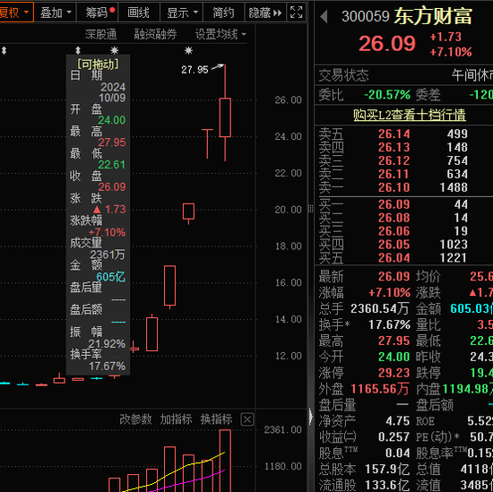Open the 显示 dropdown menu
The height and width of the screenshot is (492, 493).
pos(182,13)
